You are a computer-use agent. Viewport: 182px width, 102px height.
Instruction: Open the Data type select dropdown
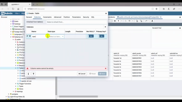click(56, 37)
